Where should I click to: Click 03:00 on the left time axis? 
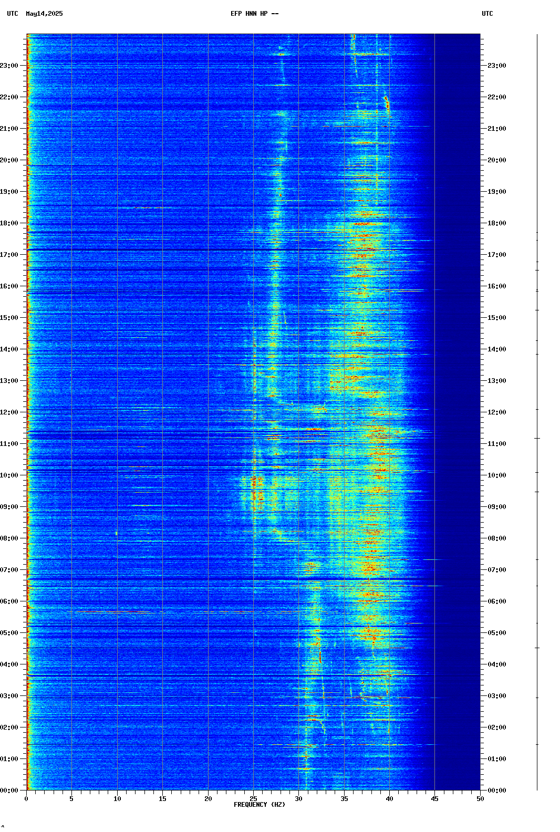click(x=9, y=696)
